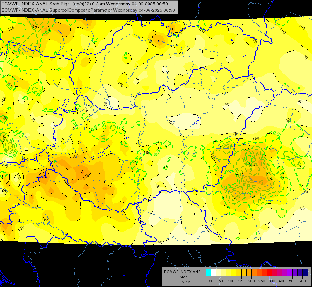Select the pure red swatch left of 300

(x=269, y=273)
